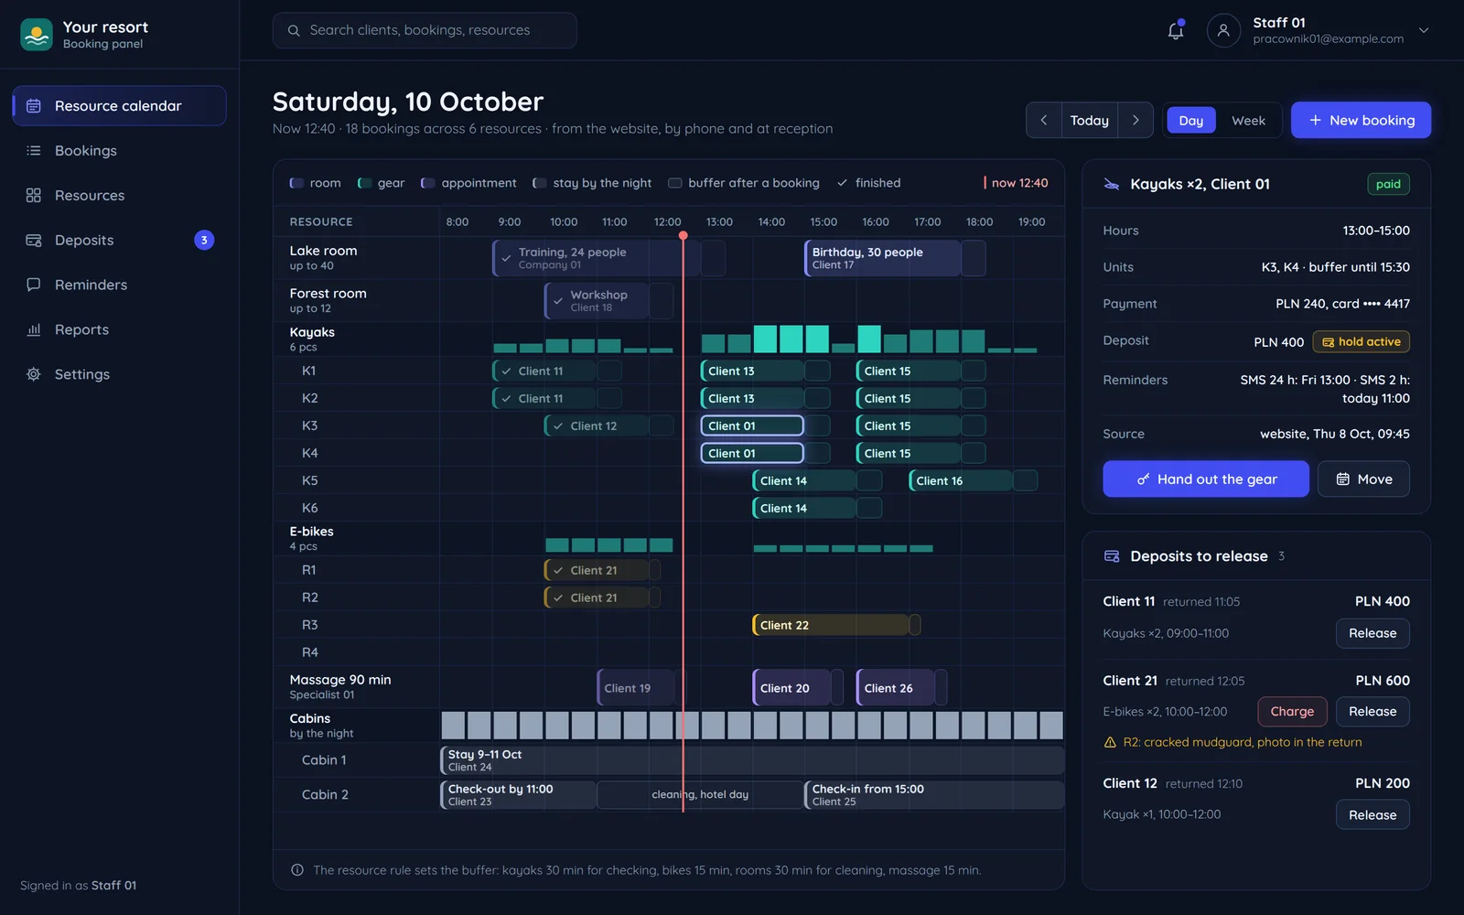Focus the Search clients, bookings, resources field
The width and height of the screenshot is (1464, 915).
[x=425, y=30]
